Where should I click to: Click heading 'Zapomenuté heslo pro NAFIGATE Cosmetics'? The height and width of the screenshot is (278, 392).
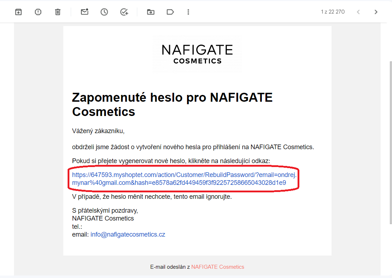point(172,104)
